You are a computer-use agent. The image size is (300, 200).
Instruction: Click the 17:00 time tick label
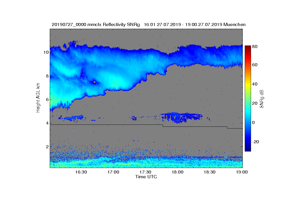pyautogui.click(x=113, y=172)
